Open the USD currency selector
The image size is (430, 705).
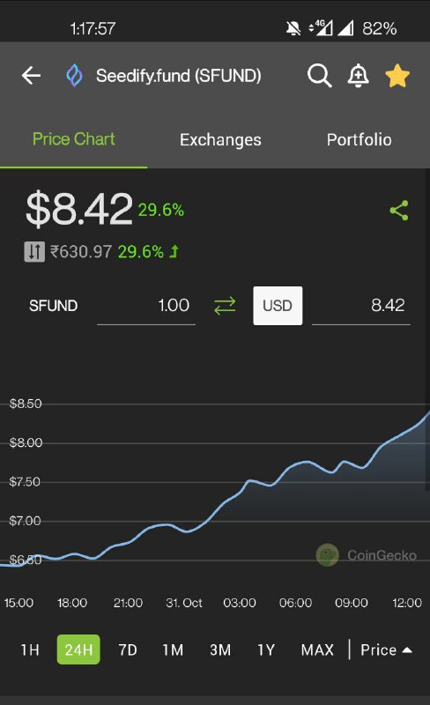278,306
